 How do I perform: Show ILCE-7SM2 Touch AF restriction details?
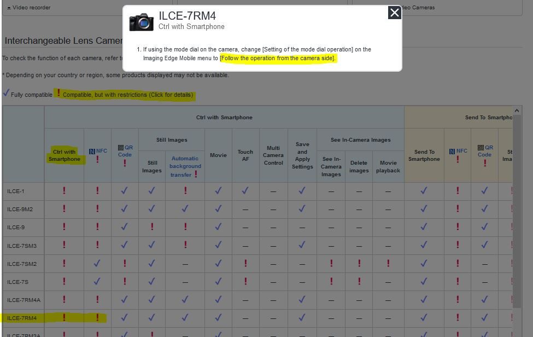(245, 263)
